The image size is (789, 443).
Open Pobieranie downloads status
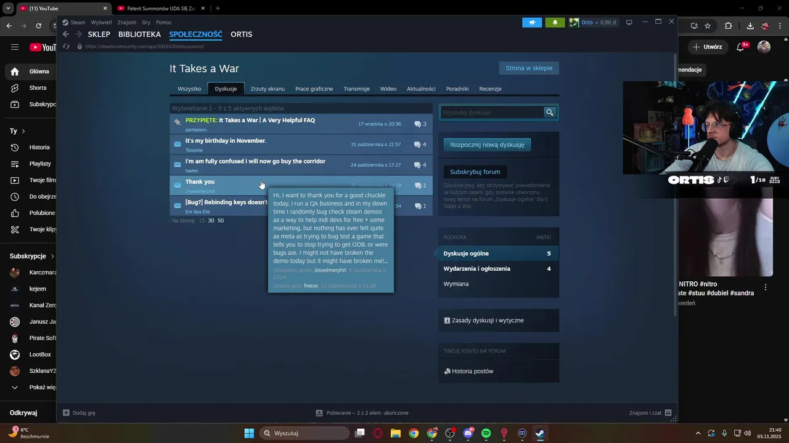[x=362, y=413]
